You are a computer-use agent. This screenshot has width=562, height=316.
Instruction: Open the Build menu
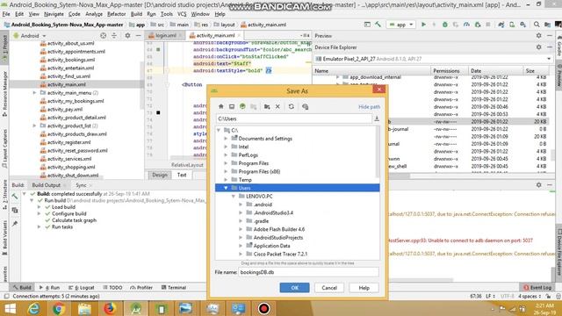(136, 14)
